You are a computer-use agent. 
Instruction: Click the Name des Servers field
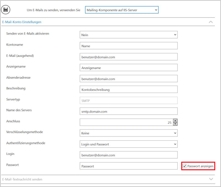[x=128, y=111]
